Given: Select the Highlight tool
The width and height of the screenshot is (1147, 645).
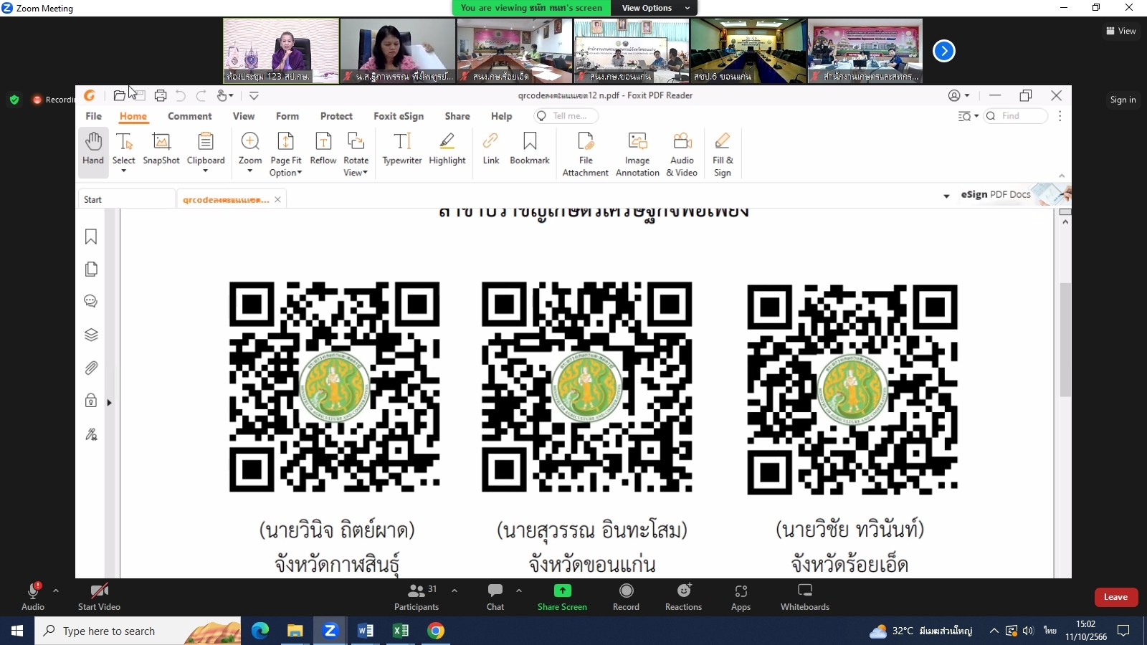Looking at the screenshot, I should [447, 148].
